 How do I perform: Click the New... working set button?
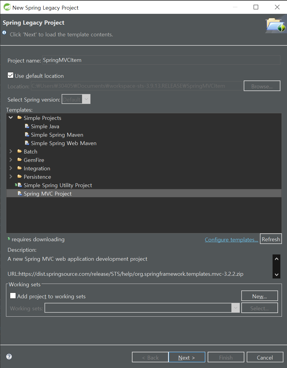tap(260, 296)
